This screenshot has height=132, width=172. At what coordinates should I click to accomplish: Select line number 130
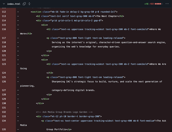tap(4, 103)
